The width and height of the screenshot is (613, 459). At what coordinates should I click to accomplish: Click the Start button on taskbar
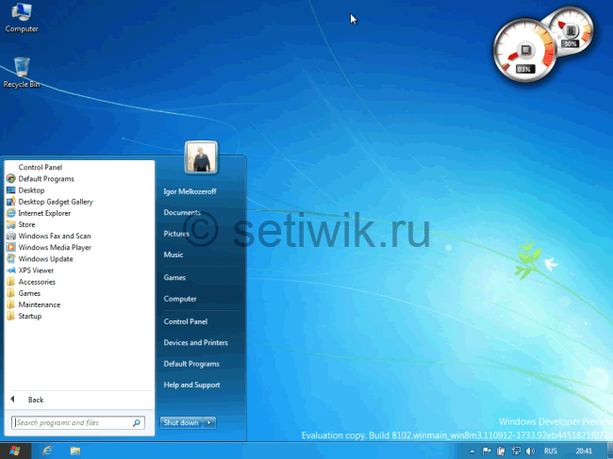point(15,451)
